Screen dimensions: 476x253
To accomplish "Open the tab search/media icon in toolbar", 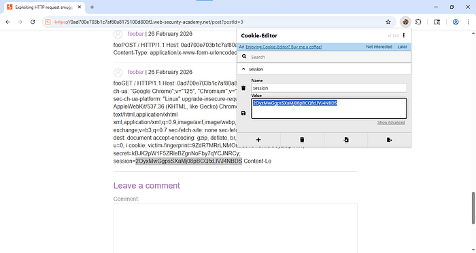I will point(437,22).
